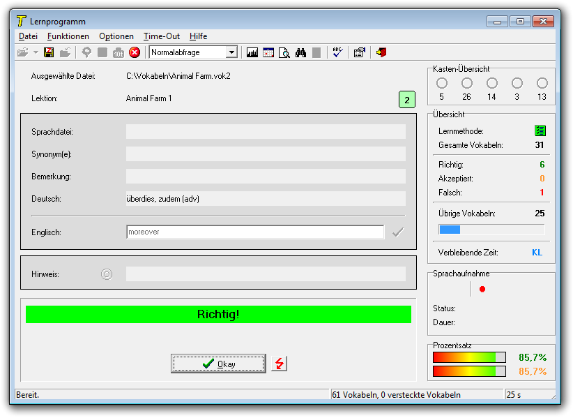This screenshot has height=418, width=573.
Task: Expand the Normalabfrage mode dropdown
Action: pyautogui.click(x=231, y=52)
